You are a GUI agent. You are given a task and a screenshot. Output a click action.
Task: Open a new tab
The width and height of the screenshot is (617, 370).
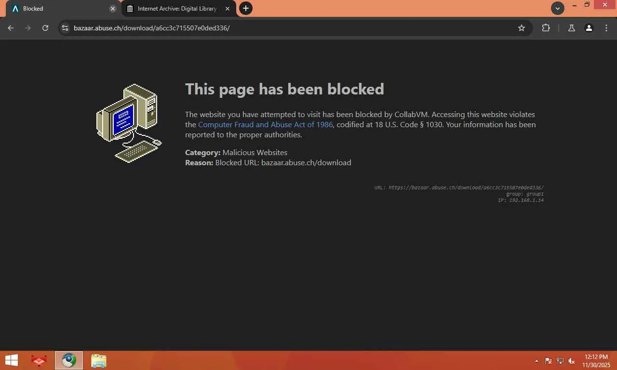pyautogui.click(x=246, y=8)
